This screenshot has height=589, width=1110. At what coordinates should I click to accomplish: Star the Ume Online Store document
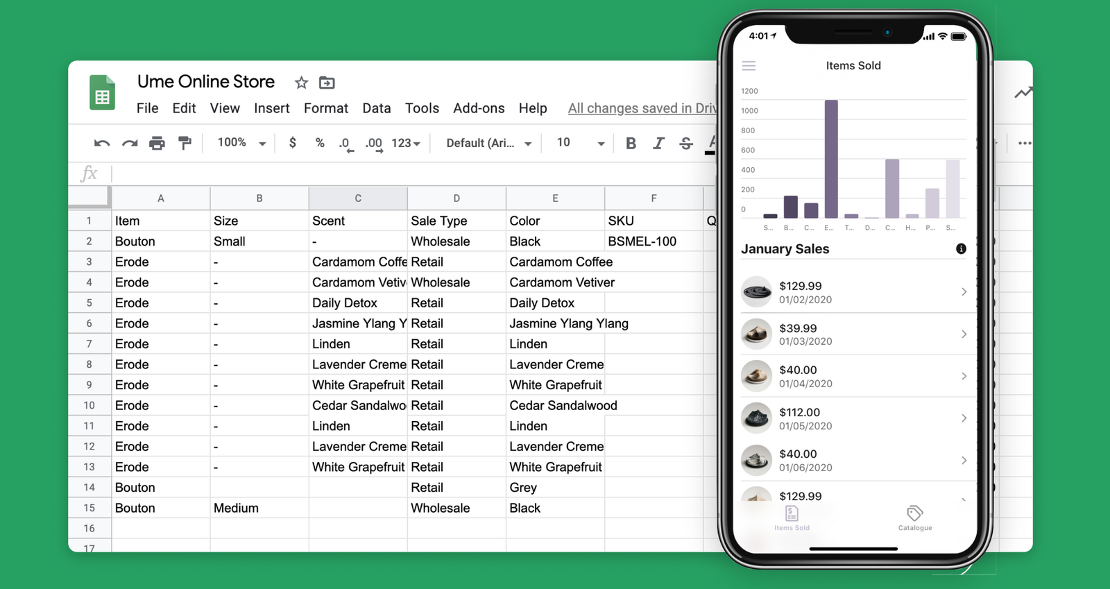coord(301,83)
